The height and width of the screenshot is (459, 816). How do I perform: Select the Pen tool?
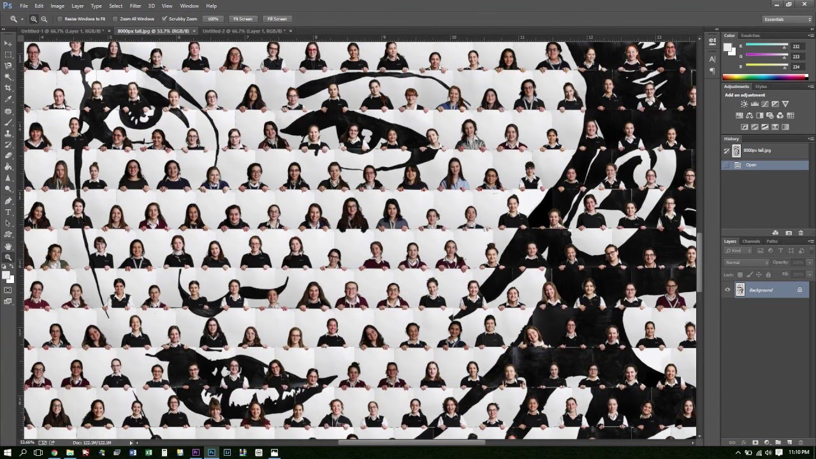8,201
